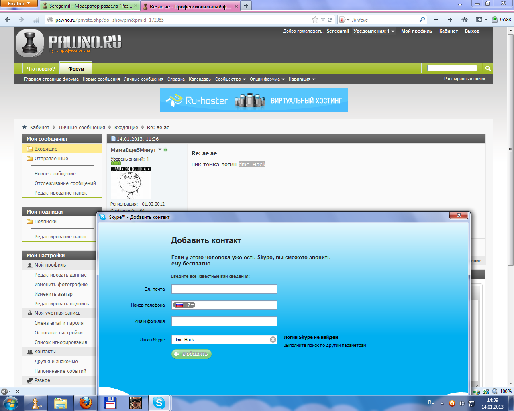Click the Firefox forward arrow

point(22,20)
